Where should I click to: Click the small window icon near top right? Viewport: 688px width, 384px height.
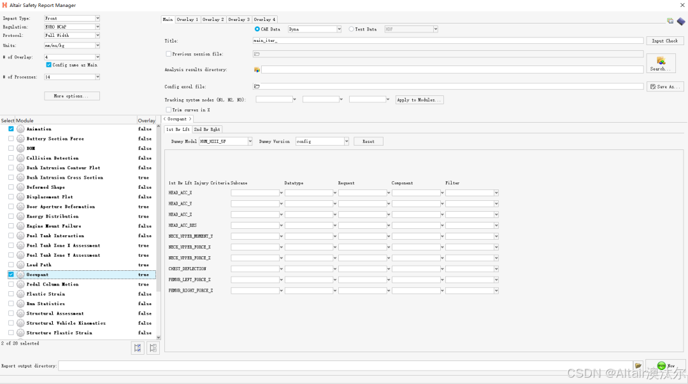tap(670, 21)
